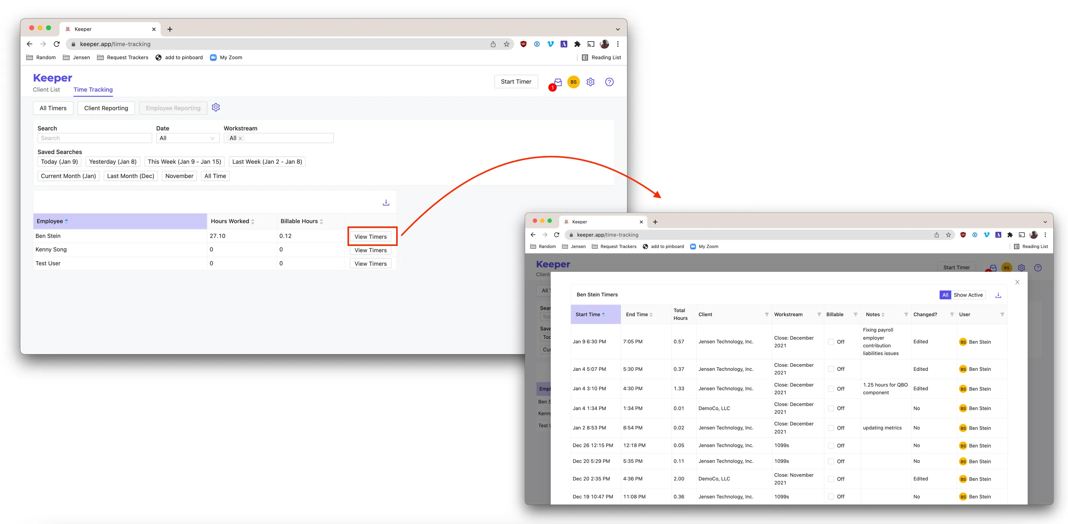This screenshot has width=1068, height=524.
Task: Apply the Last Month (Dec) saved search
Action: point(131,176)
